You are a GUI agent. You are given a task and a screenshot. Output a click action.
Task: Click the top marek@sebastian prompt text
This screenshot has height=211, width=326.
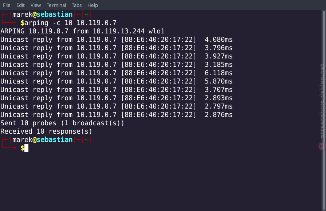click(42, 15)
